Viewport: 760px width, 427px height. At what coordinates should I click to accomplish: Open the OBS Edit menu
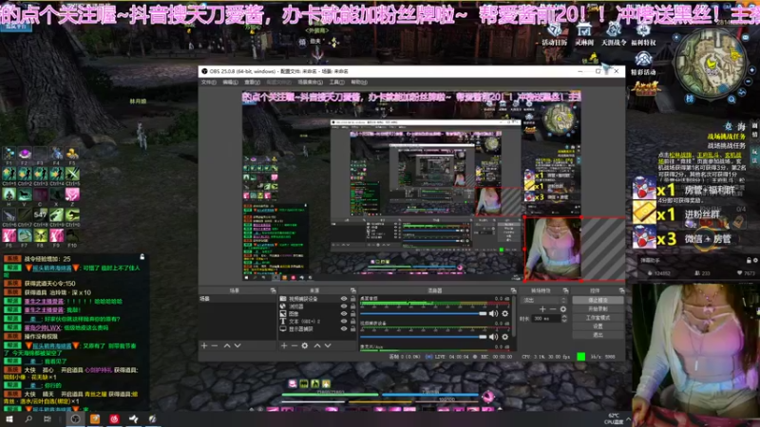coord(230,83)
